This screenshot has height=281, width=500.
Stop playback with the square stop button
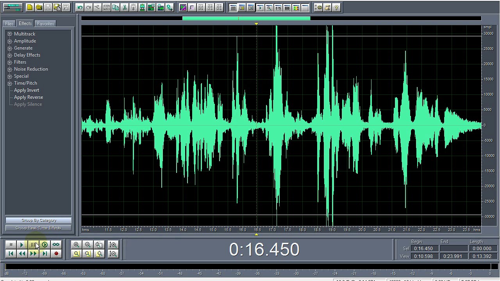[11, 245]
